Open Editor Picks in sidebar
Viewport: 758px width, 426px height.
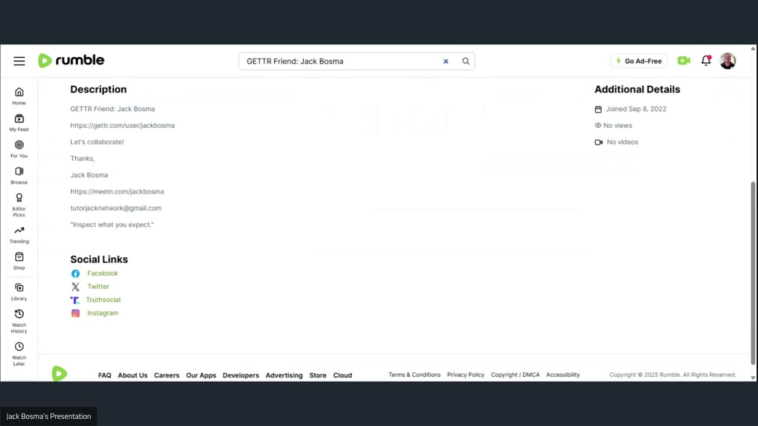(19, 205)
